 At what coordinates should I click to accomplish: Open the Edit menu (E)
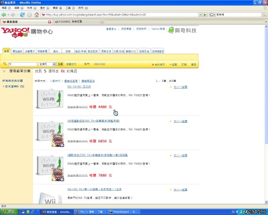pos(19,8)
